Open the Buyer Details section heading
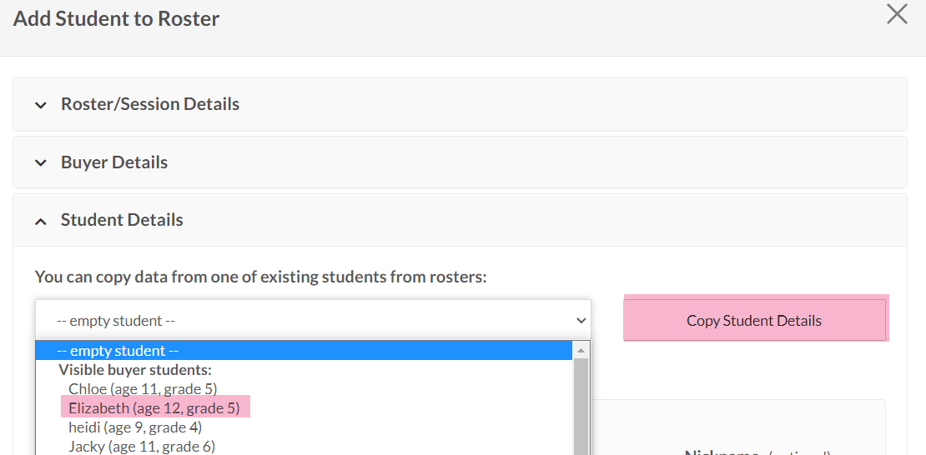 pos(114,162)
